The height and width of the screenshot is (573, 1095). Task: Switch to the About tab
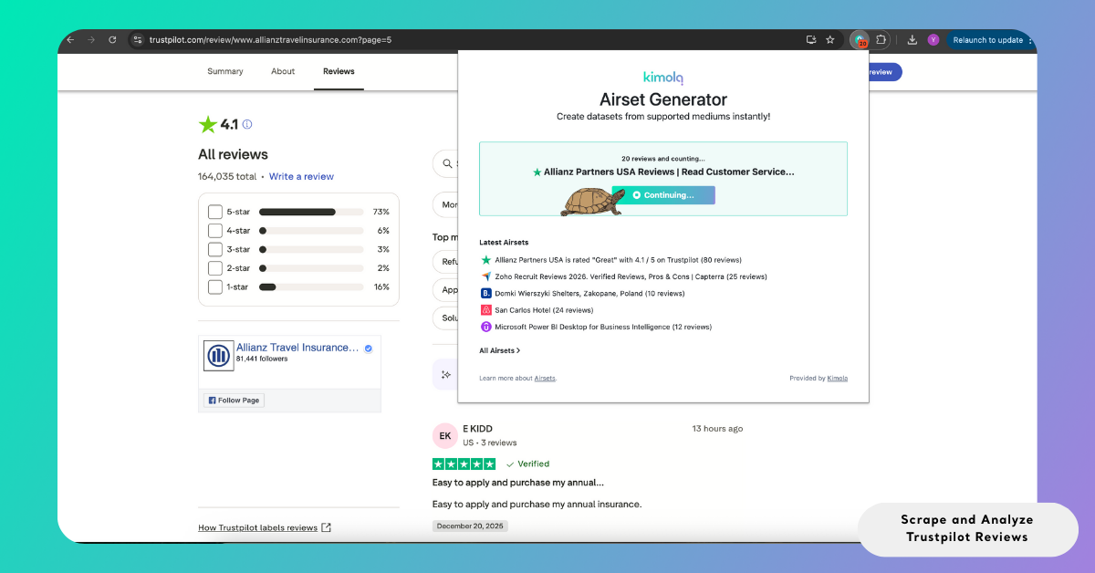283,71
